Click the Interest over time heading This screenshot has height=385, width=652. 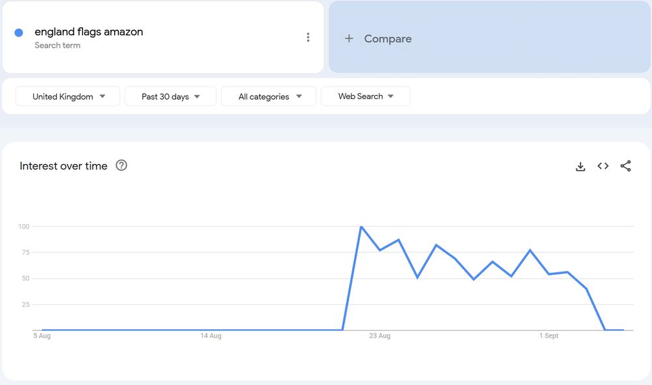click(63, 166)
